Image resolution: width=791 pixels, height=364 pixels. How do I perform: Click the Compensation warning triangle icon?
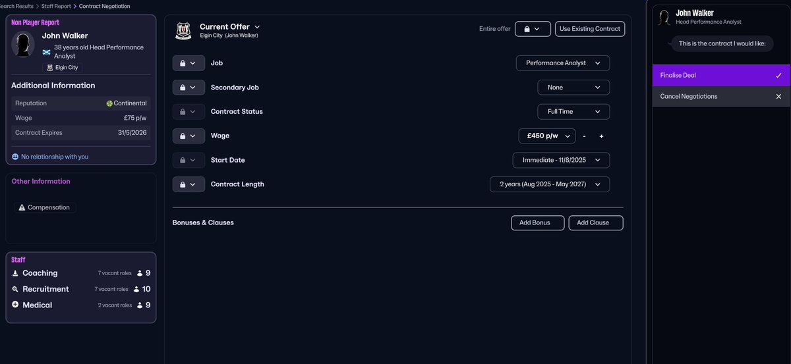tap(22, 207)
